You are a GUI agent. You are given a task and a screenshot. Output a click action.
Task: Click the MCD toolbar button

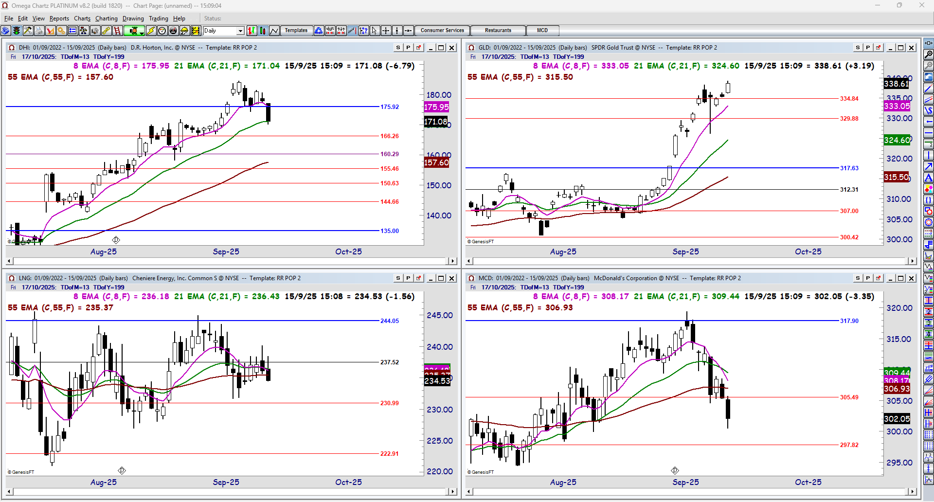click(542, 31)
